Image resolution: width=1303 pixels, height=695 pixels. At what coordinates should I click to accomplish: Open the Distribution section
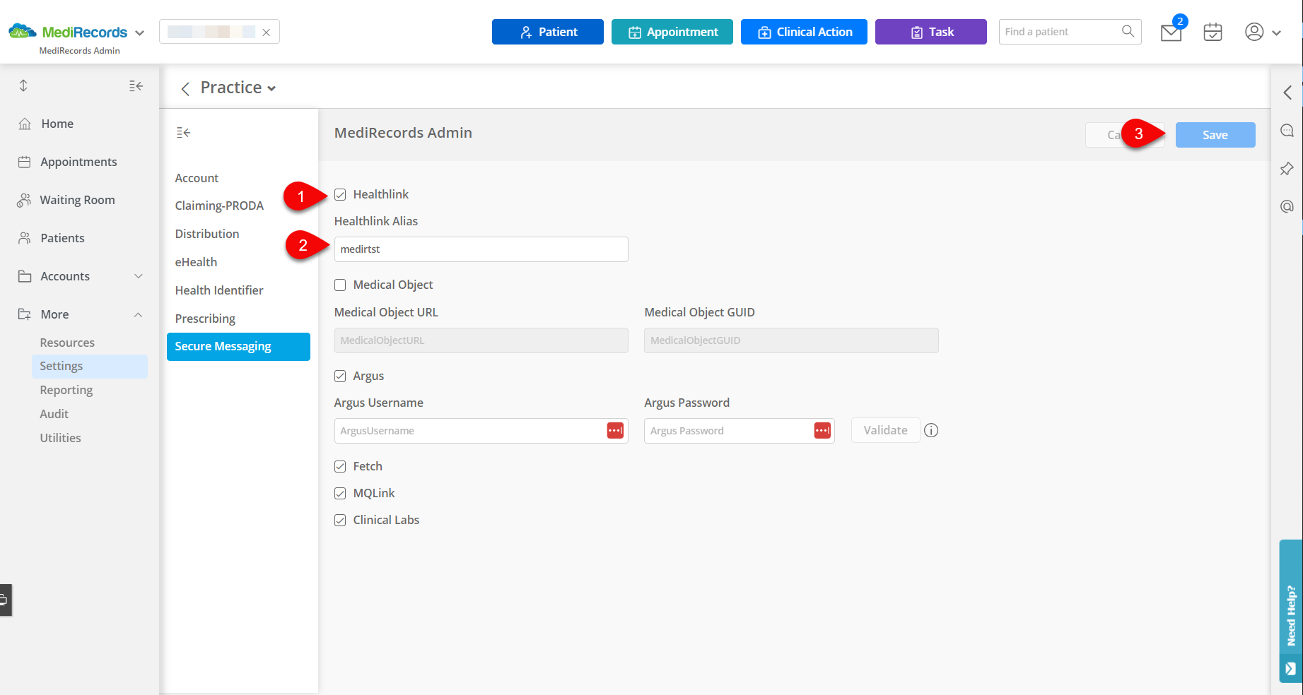pyautogui.click(x=207, y=234)
